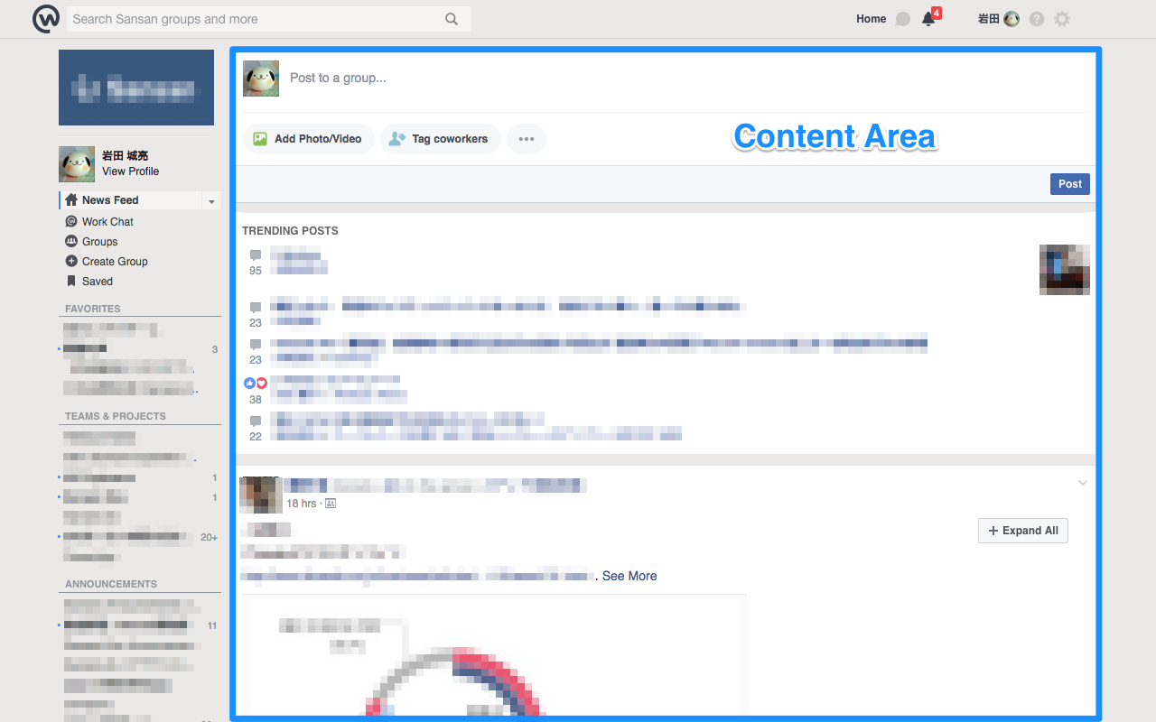Click the 18 hrs timestamp

click(302, 504)
